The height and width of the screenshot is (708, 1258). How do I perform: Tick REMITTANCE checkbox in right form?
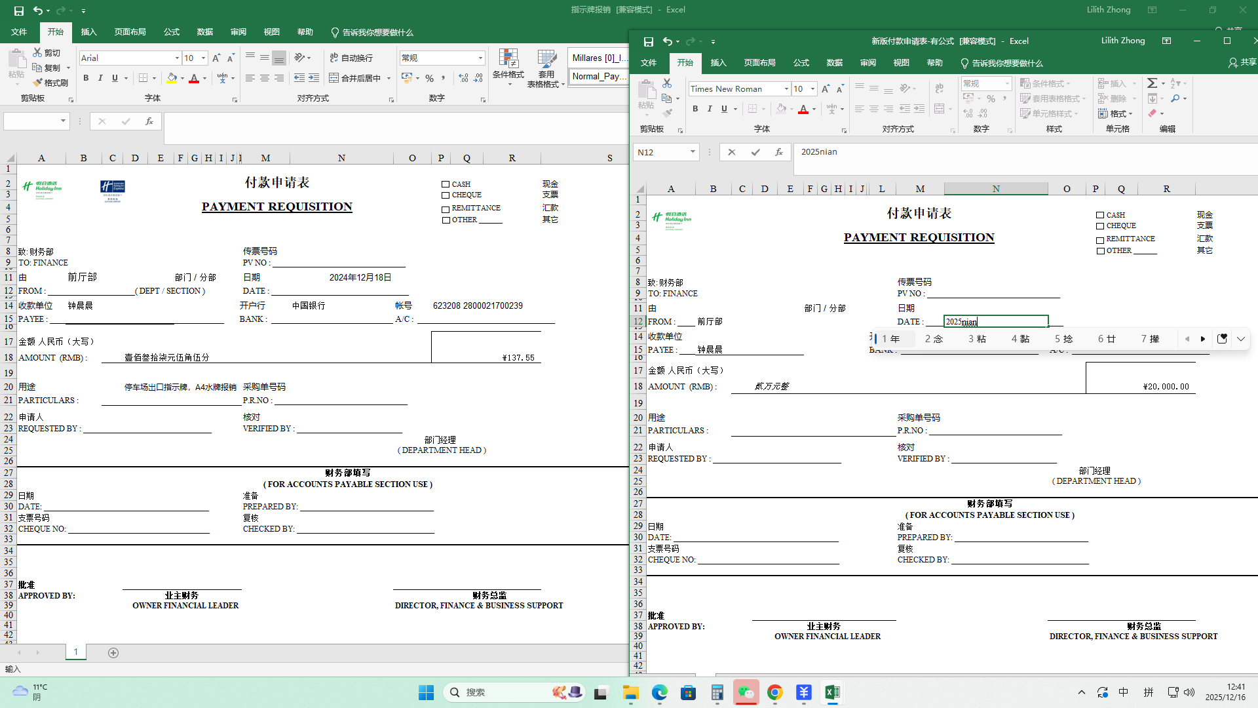point(1100,240)
